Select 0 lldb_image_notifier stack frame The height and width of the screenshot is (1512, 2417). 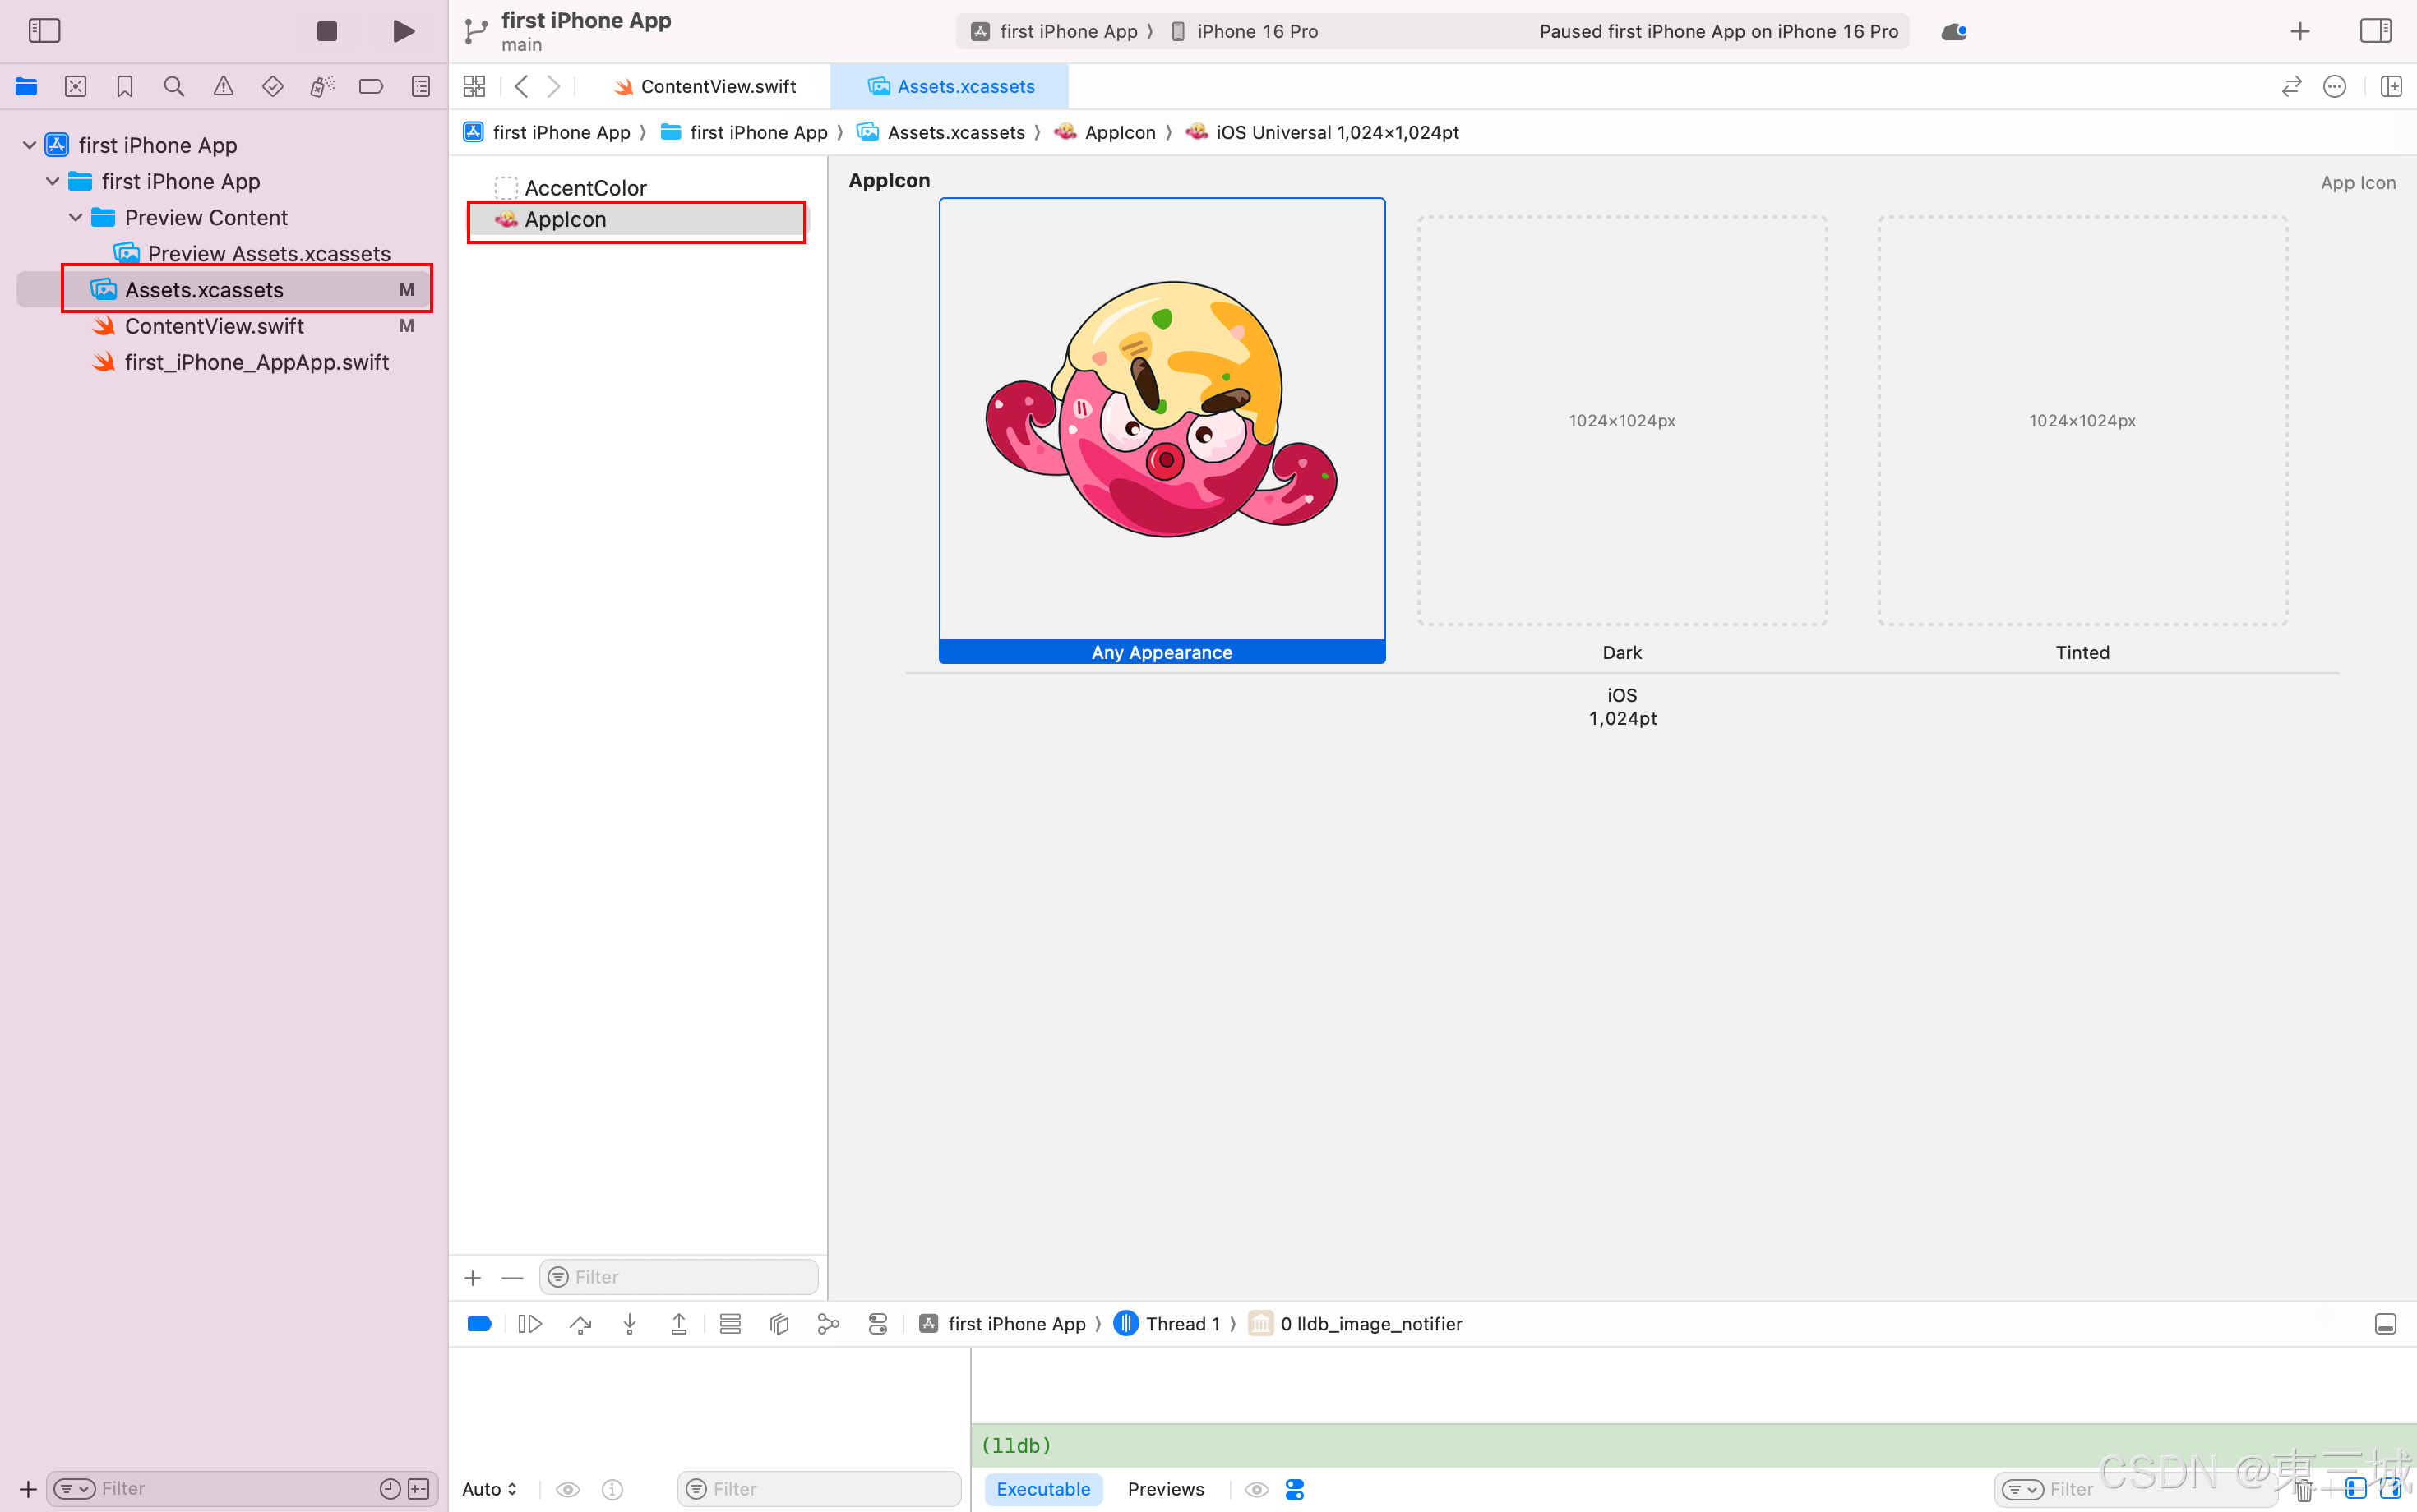(x=1356, y=1324)
